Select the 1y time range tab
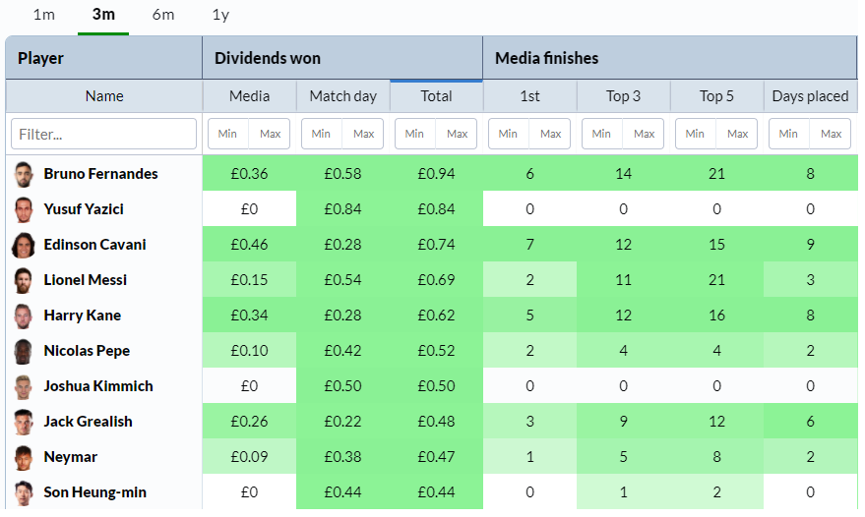This screenshot has height=517, width=865. pos(220,15)
